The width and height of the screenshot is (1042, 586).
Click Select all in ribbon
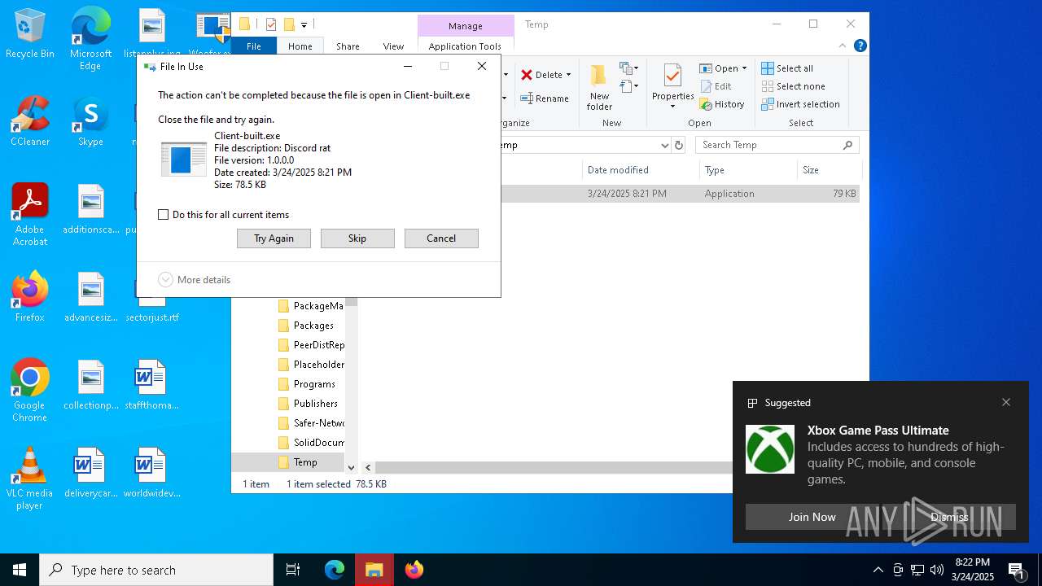coord(787,68)
